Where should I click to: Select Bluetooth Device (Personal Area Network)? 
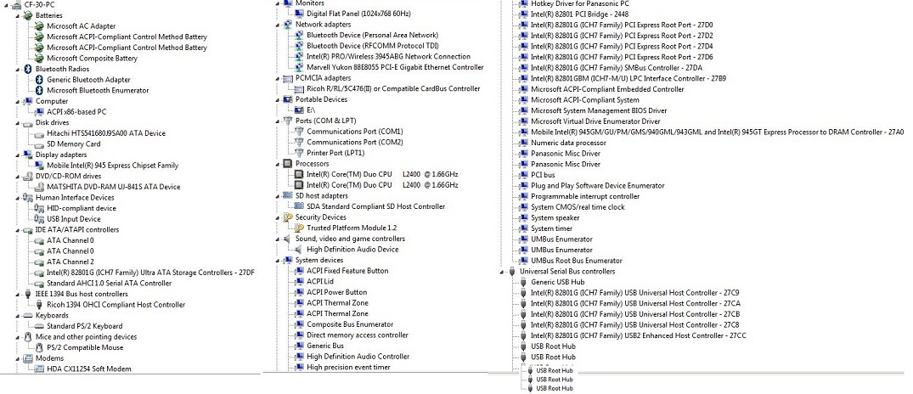pyautogui.click(x=373, y=35)
